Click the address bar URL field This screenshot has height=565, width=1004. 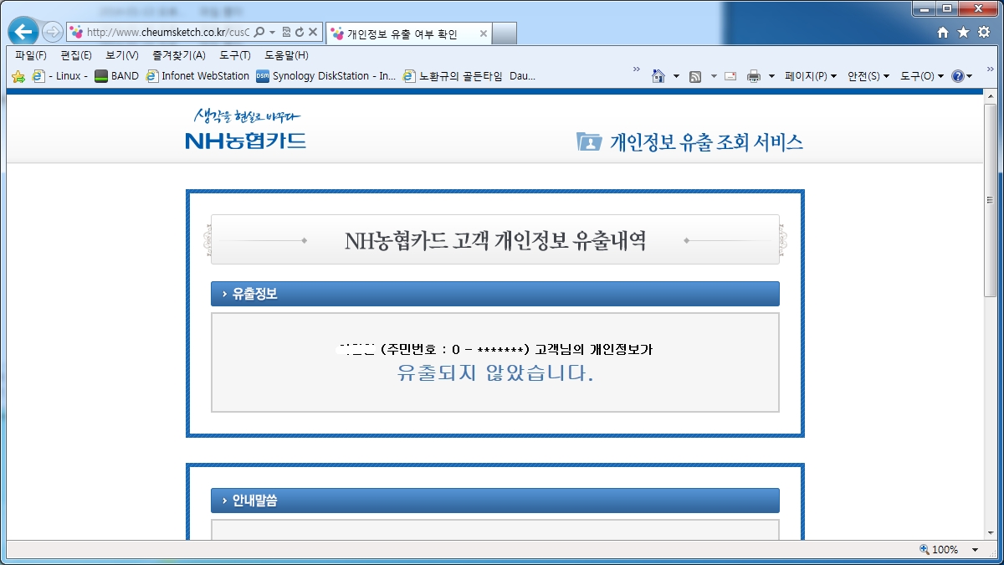(168, 32)
